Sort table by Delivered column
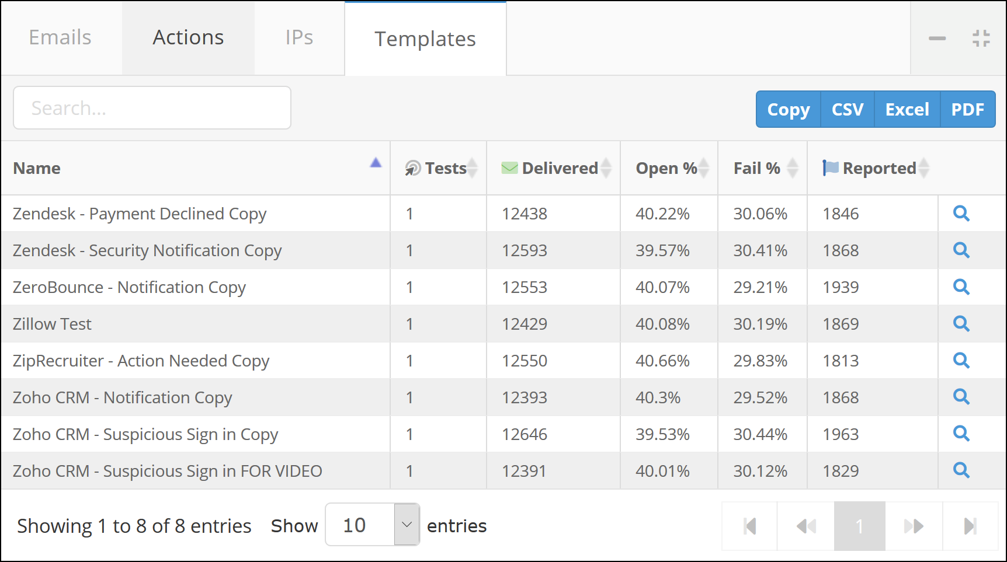 click(x=554, y=168)
